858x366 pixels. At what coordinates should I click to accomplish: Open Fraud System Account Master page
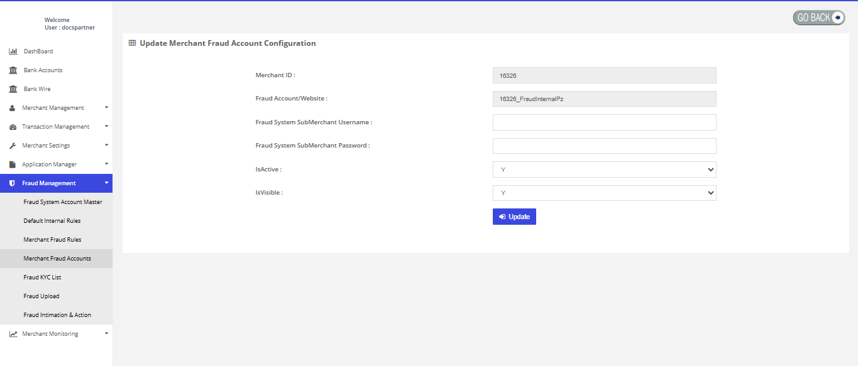pos(63,202)
